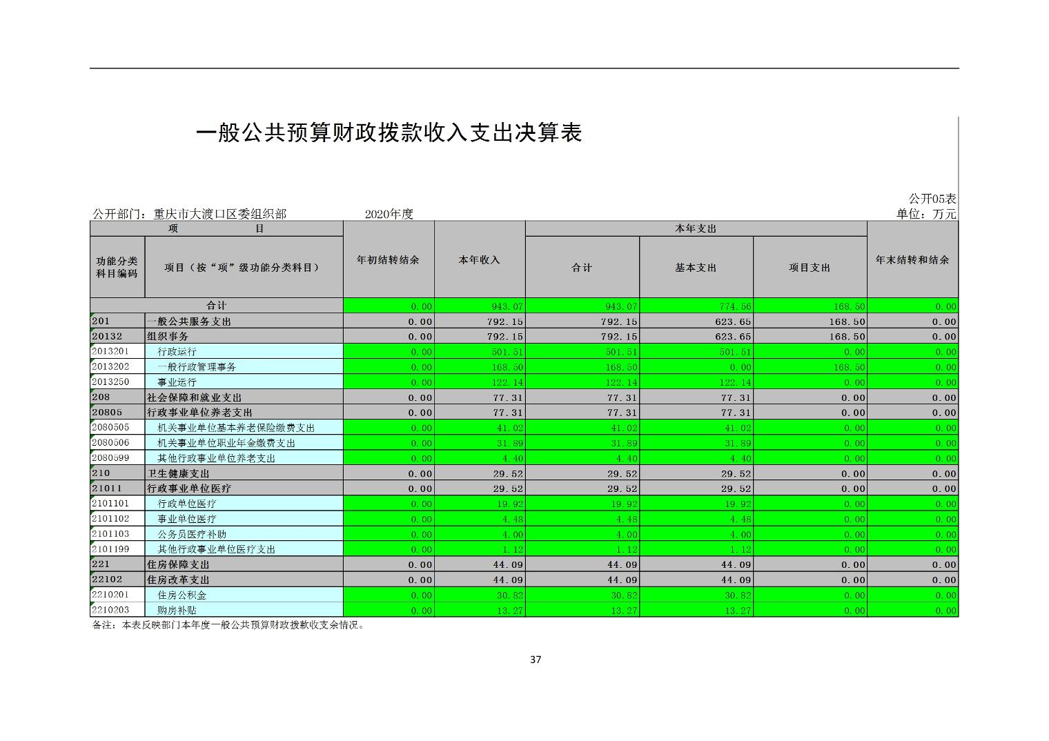Click the page number 37
Image resolution: width=1049 pixels, height=741 pixels.
click(x=536, y=660)
